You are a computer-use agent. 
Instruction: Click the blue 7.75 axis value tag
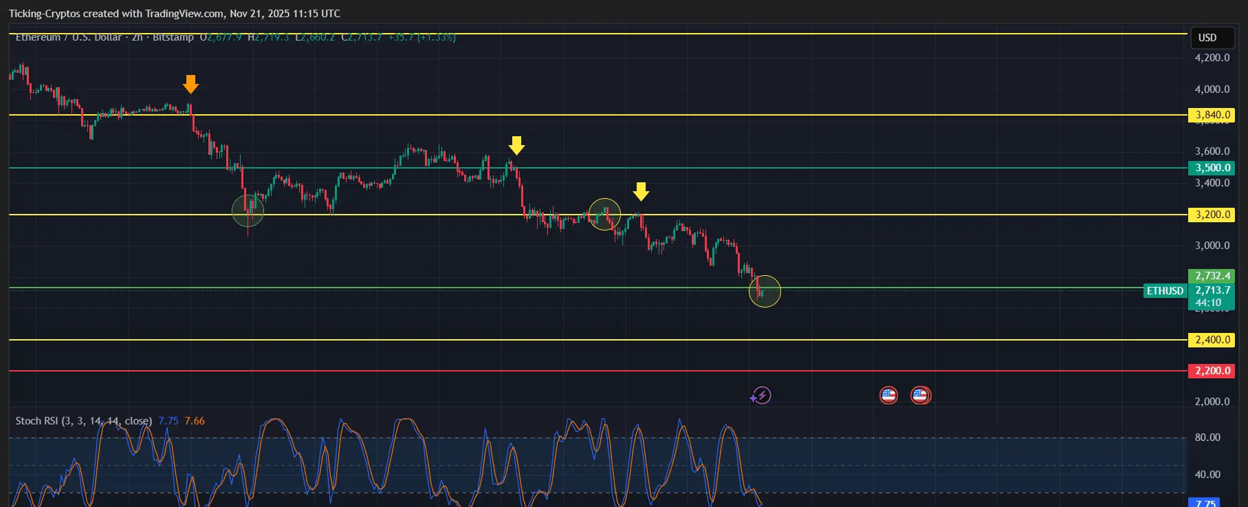(x=1204, y=503)
